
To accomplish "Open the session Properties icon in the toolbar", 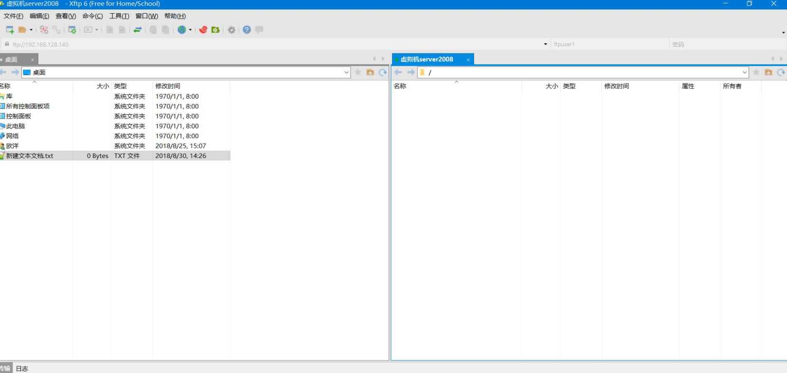I will (72, 30).
